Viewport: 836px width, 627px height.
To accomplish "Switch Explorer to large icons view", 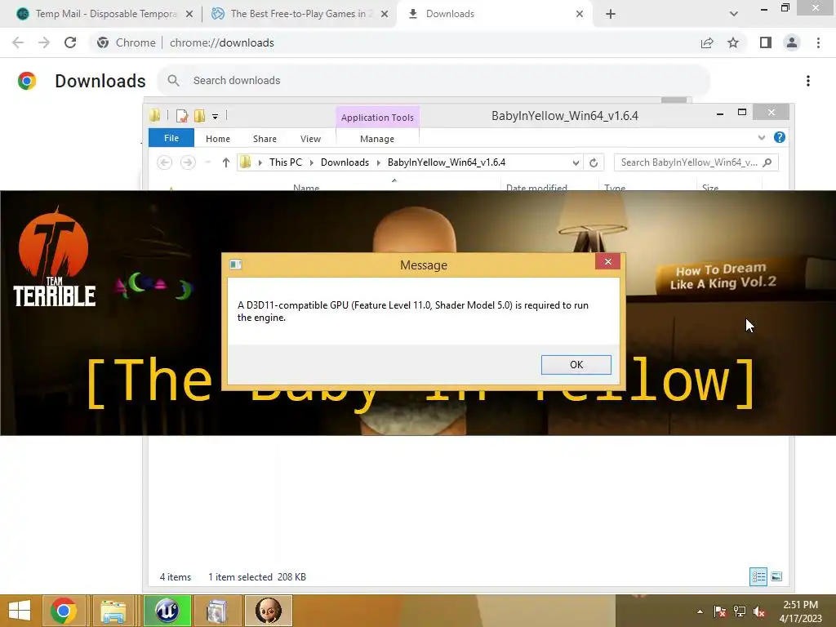I will (x=777, y=576).
